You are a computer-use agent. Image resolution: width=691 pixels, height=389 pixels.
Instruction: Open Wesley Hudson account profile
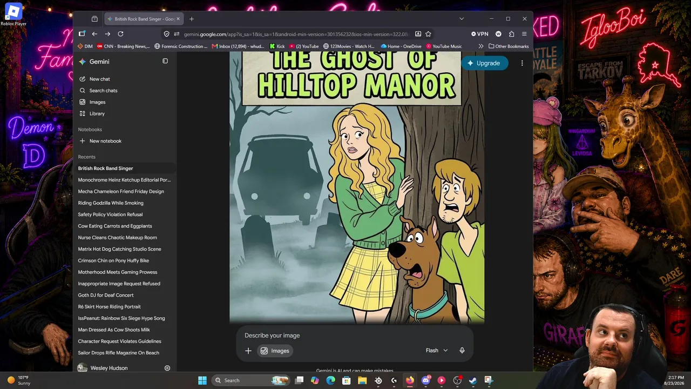(103, 368)
